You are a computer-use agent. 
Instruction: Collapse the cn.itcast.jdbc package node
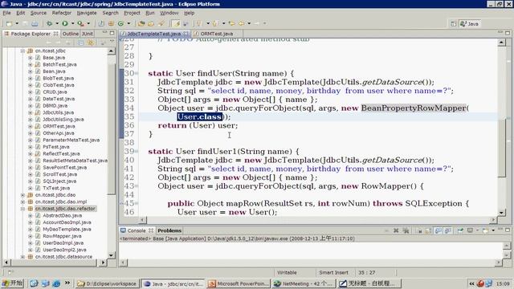pos(22,51)
